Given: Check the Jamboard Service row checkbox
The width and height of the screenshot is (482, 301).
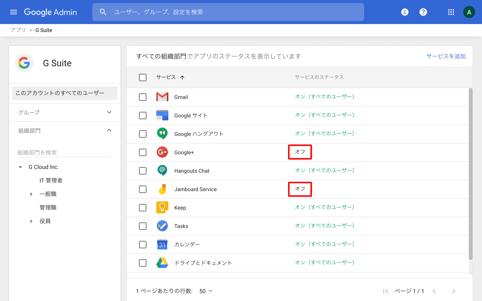Looking at the screenshot, I should [143, 189].
